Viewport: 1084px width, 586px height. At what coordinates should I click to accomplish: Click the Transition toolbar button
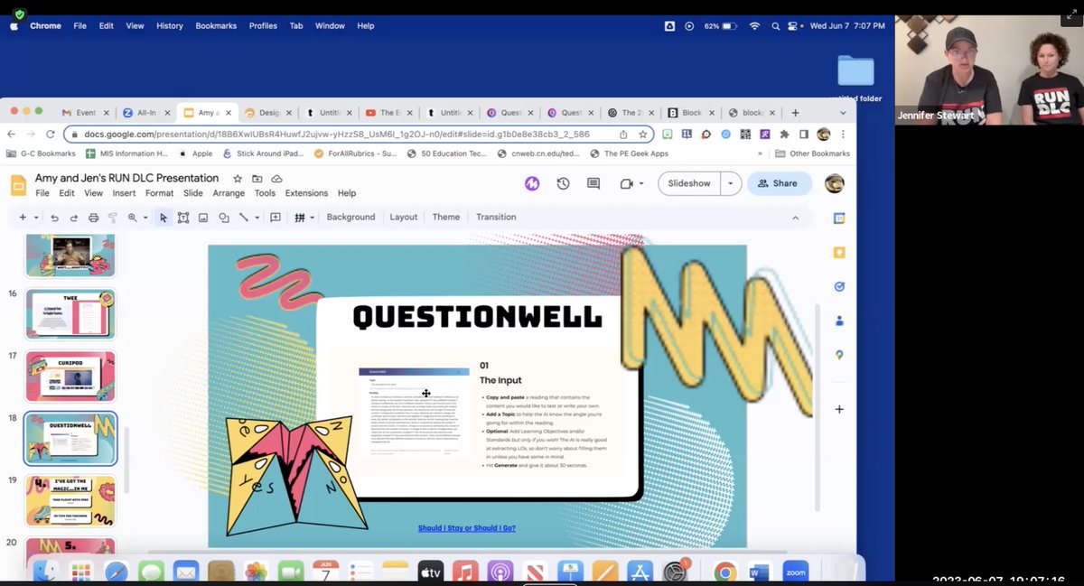click(496, 218)
